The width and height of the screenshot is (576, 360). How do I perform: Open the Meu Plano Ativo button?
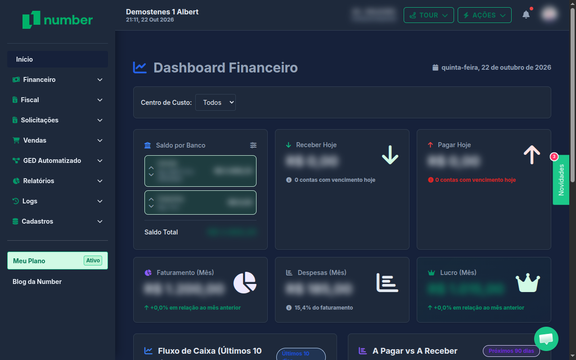[x=58, y=261]
